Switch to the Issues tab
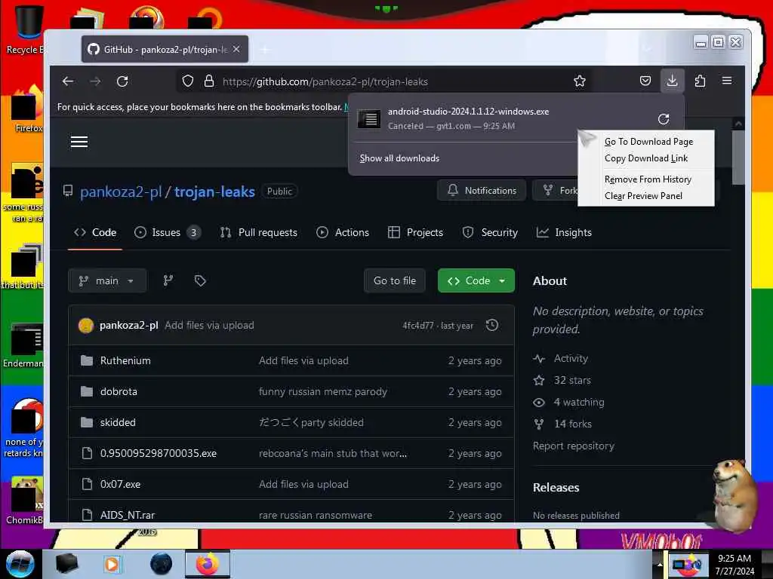 [167, 232]
